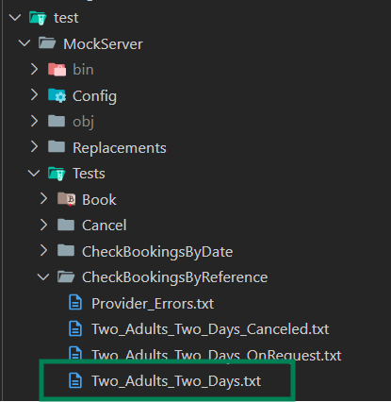Click the MockServer open folder icon

(47, 43)
